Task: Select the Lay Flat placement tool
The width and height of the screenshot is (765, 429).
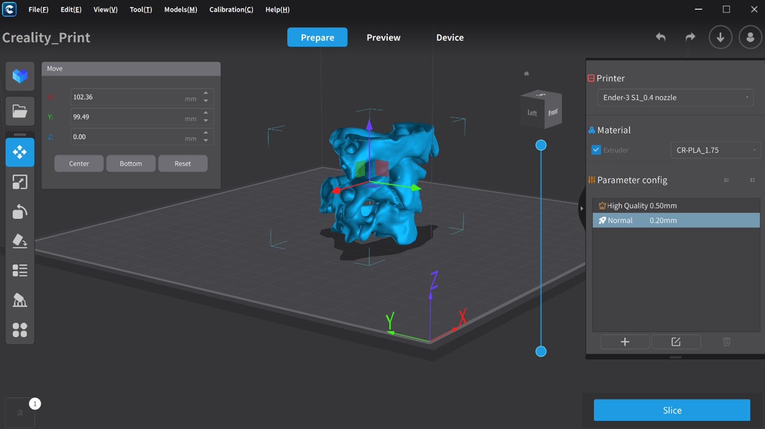Action: pyautogui.click(x=20, y=241)
